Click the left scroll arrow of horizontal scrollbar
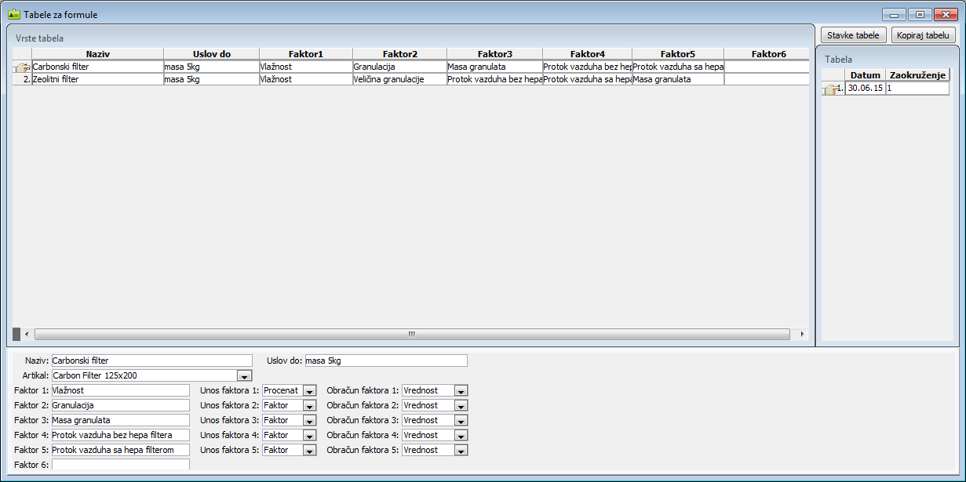 (x=27, y=334)
